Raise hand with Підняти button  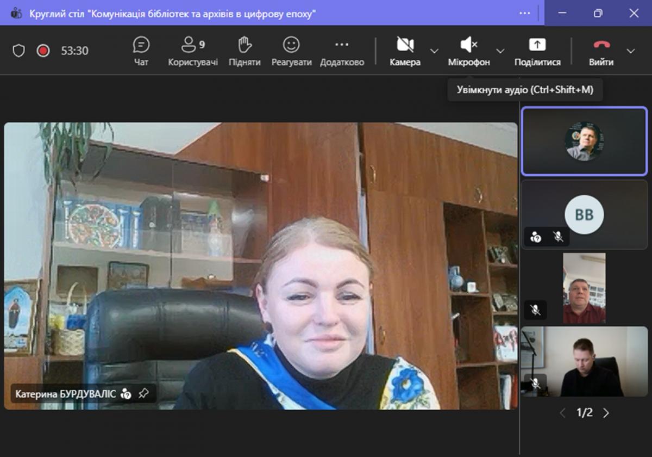(244, 51)
